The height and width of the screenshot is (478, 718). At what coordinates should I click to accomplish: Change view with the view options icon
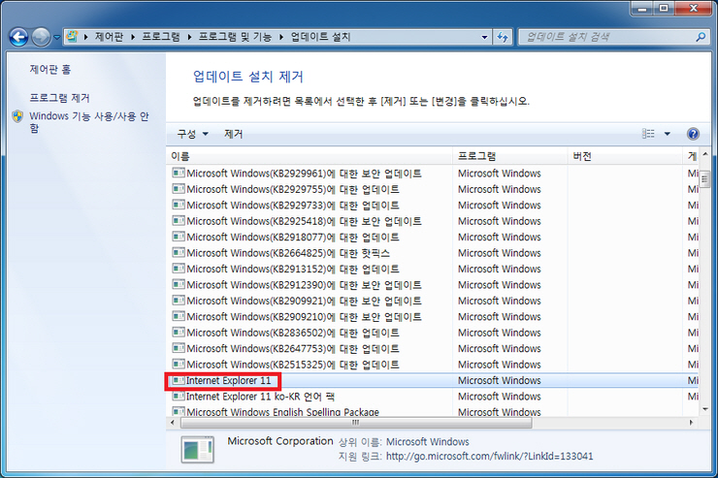pyautogui.click(x=648, y=134)
